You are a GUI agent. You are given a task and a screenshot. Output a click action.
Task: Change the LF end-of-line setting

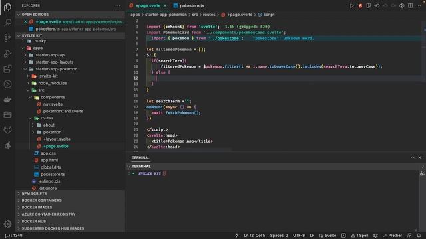tap(312, 236)
